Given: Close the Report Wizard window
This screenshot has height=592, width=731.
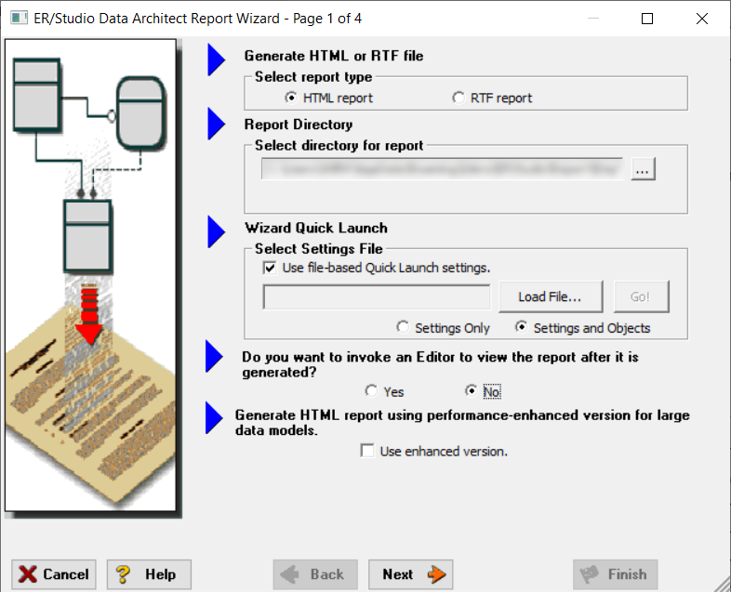Looking at the screenshot, I should click(702, 19).
